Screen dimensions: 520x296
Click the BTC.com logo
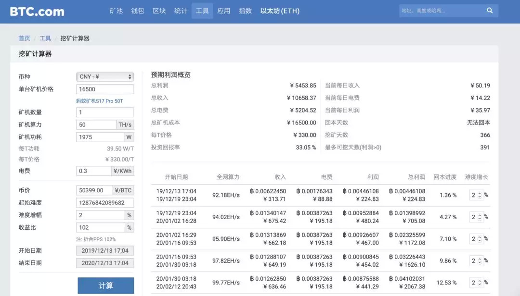point(37,12)
